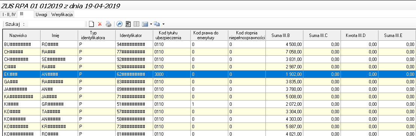Click the 3 831,00 amount cell

[x=285, y=59]
